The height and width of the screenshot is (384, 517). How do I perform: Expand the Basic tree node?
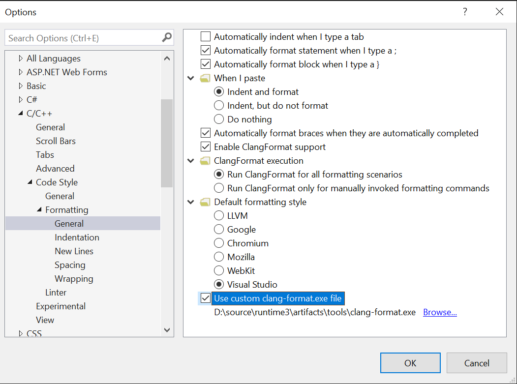tap(21, 86)
